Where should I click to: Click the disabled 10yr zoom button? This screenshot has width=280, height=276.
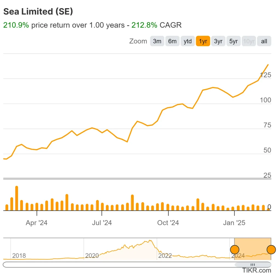(249, 41)
